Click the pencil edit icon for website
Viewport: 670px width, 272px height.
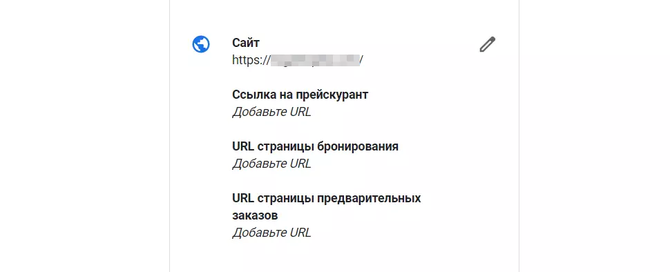click(x=487, y=44)
